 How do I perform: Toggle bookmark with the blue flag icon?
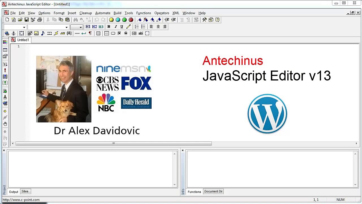[139, 20]
